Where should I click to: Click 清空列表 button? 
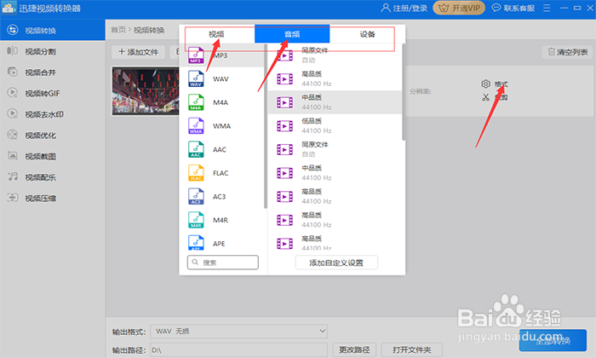point(568,52)
